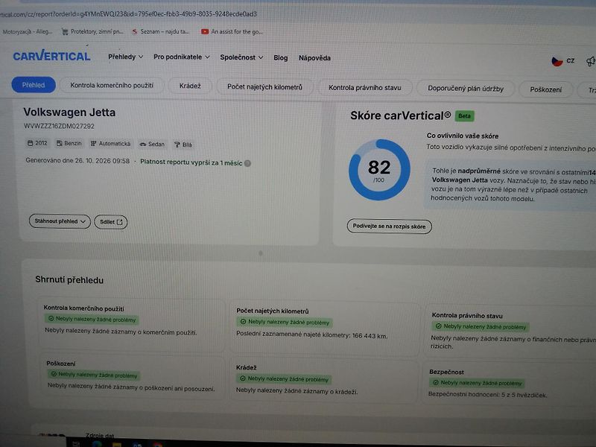Click the checkmark under Kontrola komerčního použití
Image resolution: width=596 pixels, height=447 pixels.
coord(51,319)
